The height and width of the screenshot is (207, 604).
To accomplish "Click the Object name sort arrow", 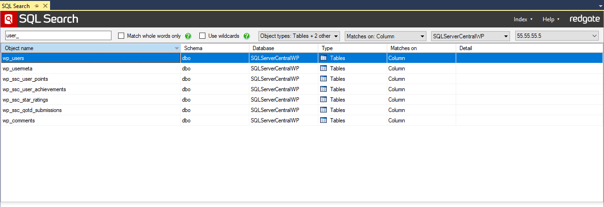I will 177,48.
